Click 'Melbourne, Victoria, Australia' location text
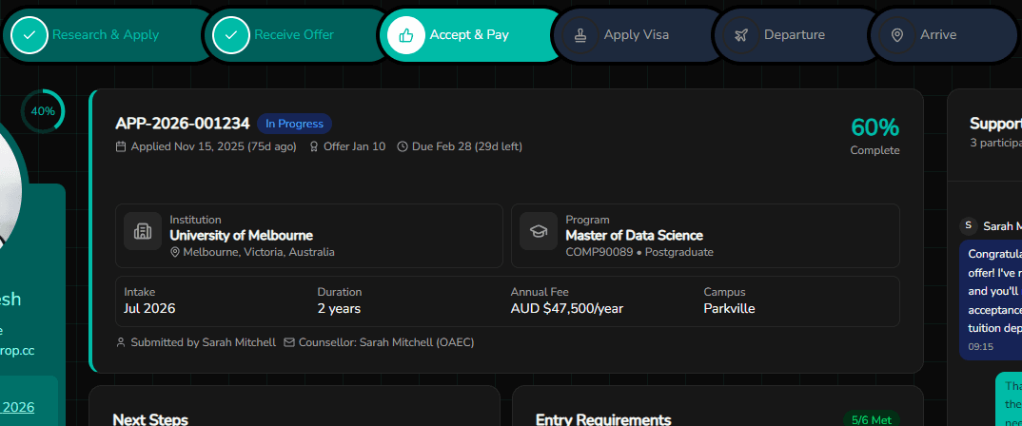Image resolution: width=1022 pixels, height=426 pixels. (259, 252)
